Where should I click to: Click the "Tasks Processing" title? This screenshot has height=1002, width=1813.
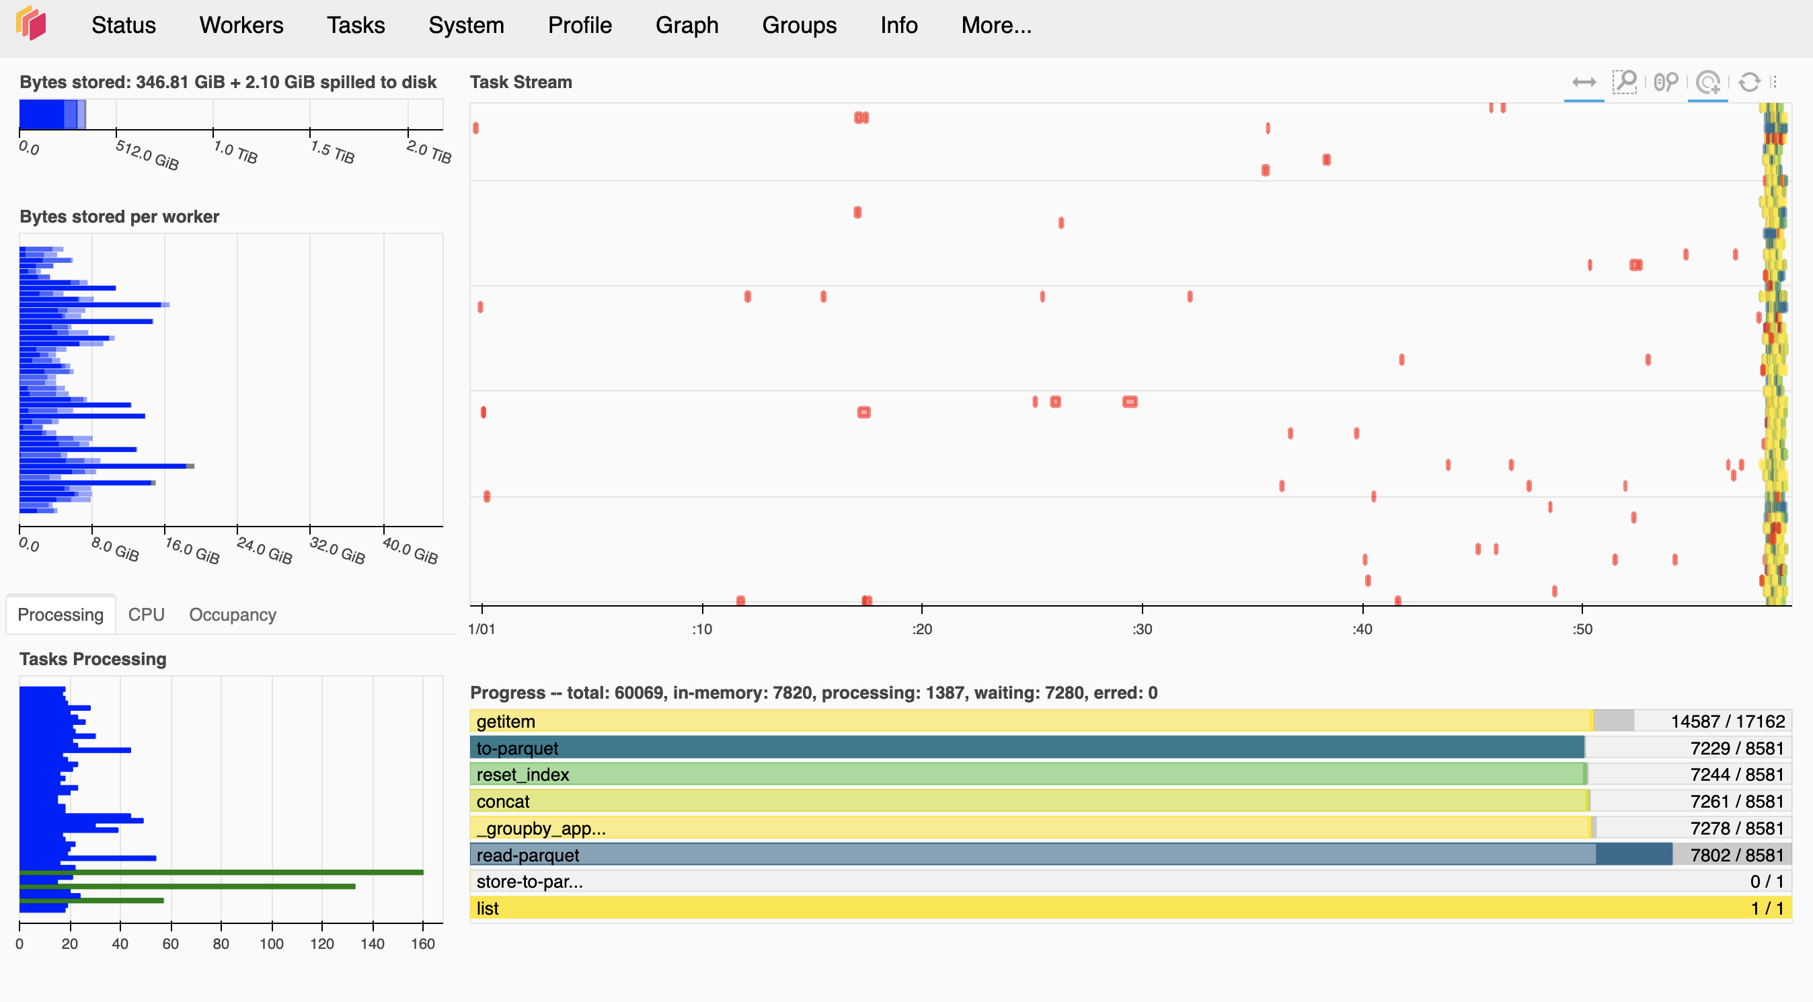click(x=93, y=659)
